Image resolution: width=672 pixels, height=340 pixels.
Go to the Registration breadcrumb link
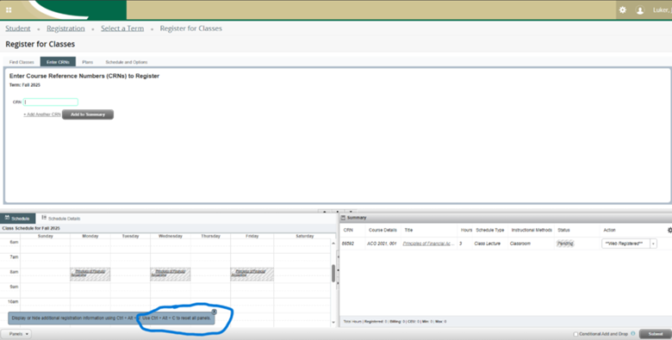[65, 28]
